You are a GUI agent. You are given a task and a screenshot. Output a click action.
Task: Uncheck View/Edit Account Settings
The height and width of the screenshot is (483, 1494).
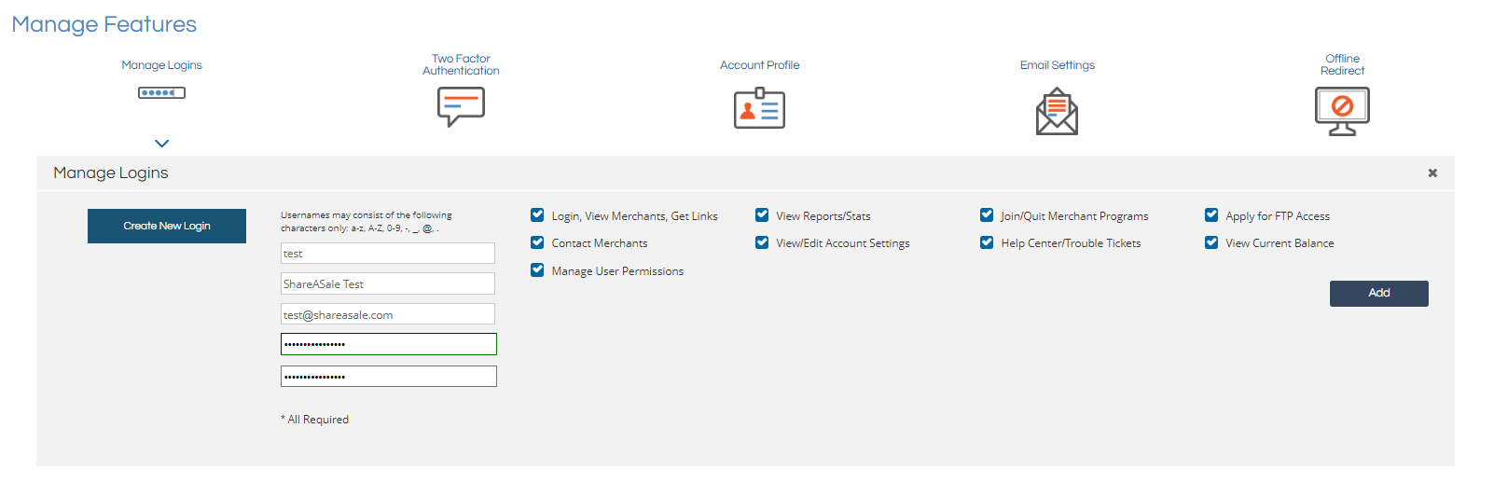pos(762,242)
